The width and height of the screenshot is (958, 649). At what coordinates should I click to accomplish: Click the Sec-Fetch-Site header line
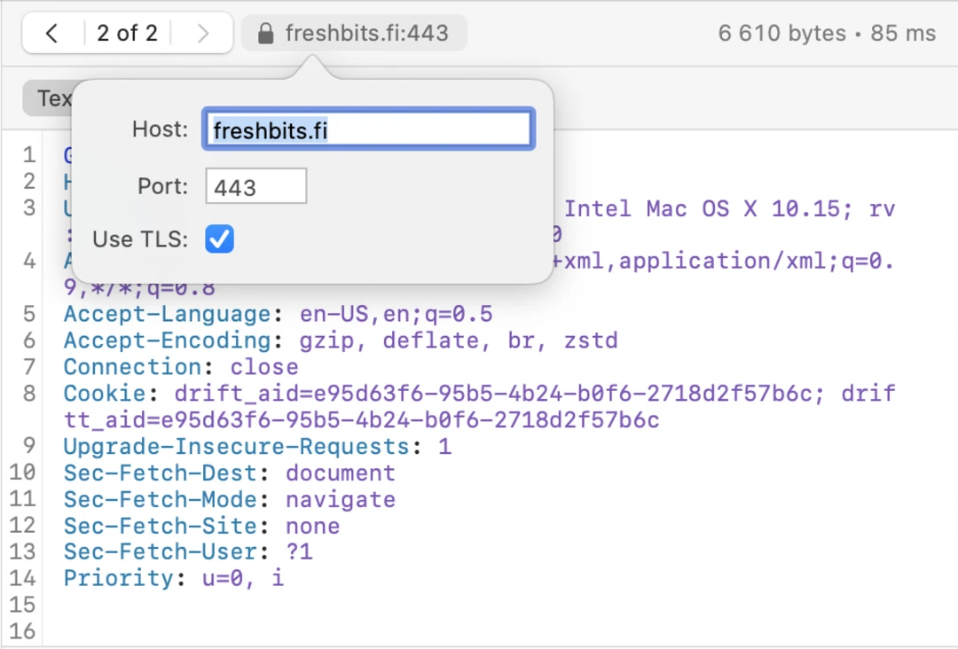201,526
